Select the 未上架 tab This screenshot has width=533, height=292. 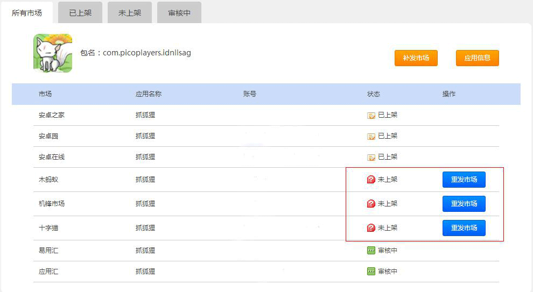click(130, 12)
